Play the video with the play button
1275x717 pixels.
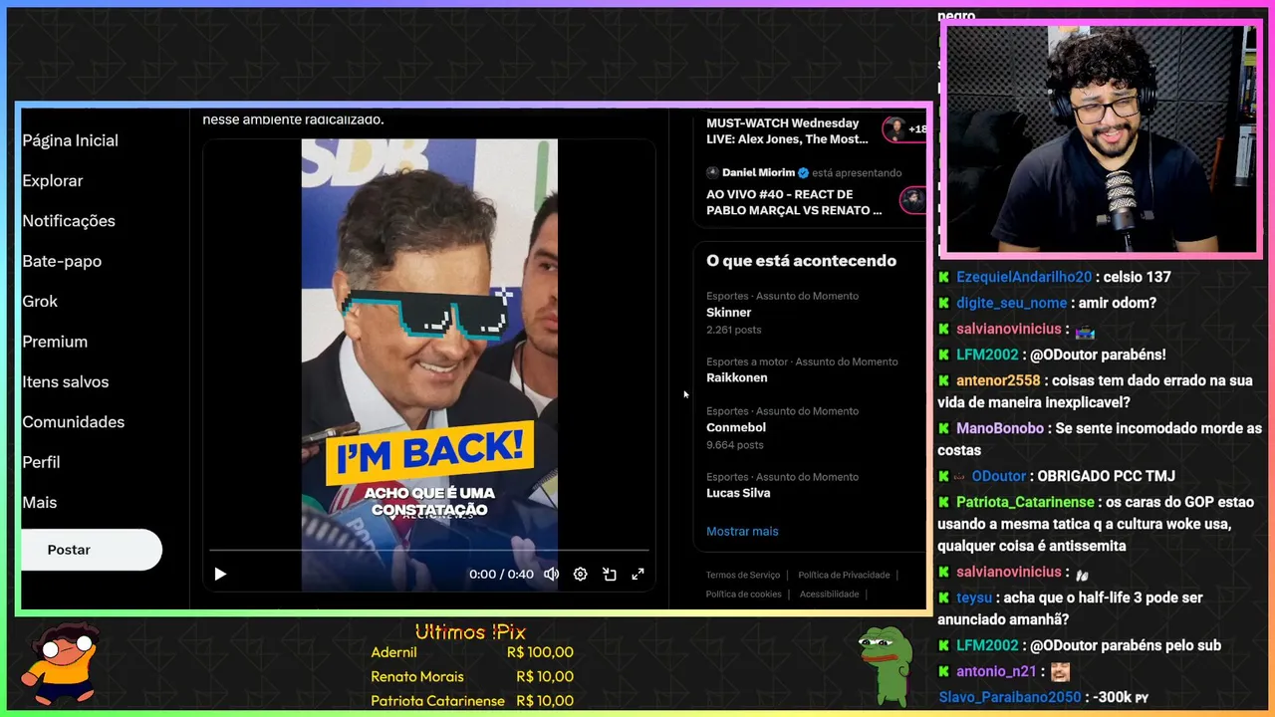[x=220, y=574]
